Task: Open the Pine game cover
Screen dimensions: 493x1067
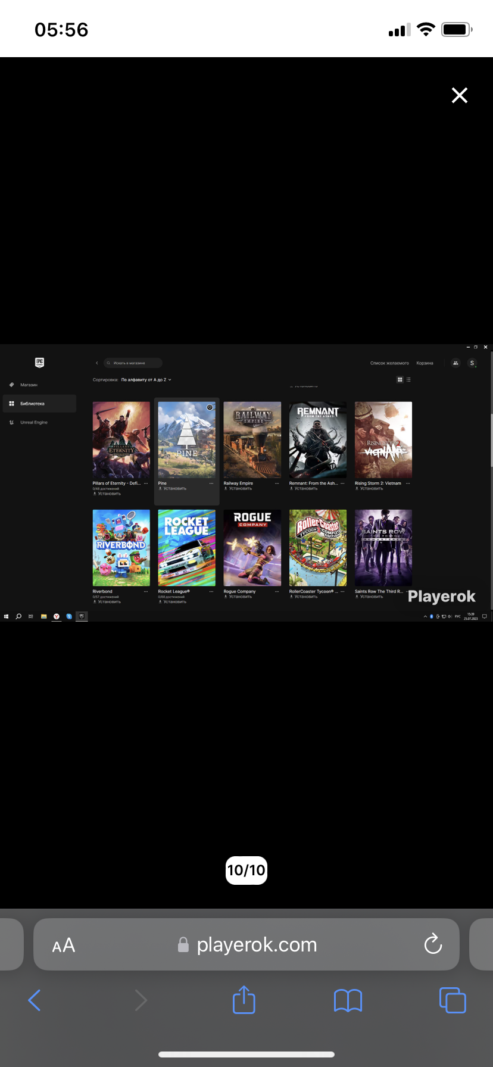Action: click(187, 439)
